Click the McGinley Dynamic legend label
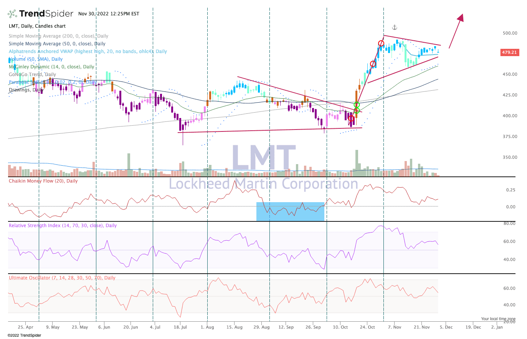This screenshot has width=527, height=339. coord(51,67)
